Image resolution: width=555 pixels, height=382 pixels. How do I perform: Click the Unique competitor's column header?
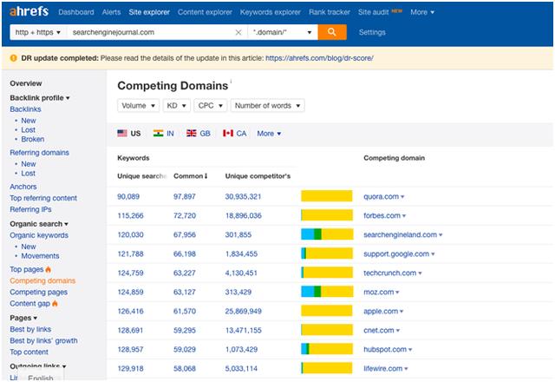click(258, 176)
